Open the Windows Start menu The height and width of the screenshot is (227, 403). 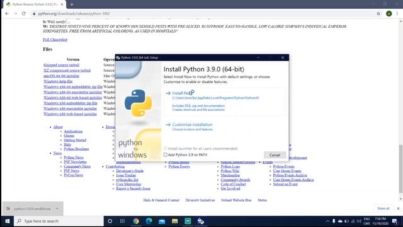pos(7,221)
